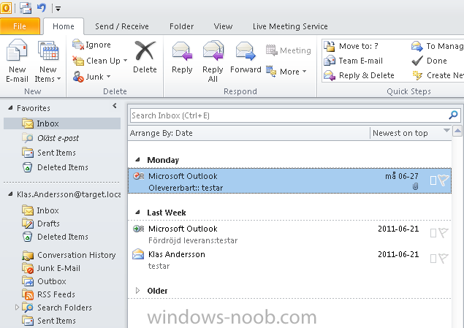Click the Outlook application icon
Screen dimensions: 464x328
point(6,8)
